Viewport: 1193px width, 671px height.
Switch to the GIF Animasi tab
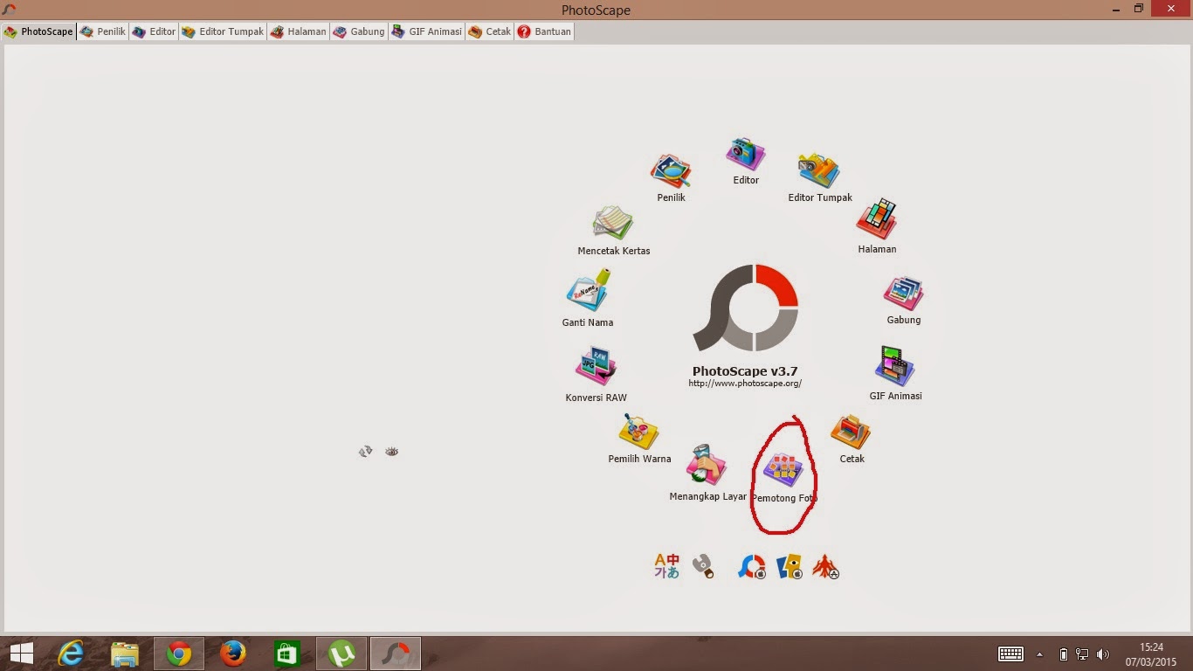coord(426,31)
